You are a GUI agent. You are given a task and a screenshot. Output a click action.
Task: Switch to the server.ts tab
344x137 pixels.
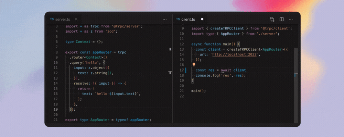point(62,19)
